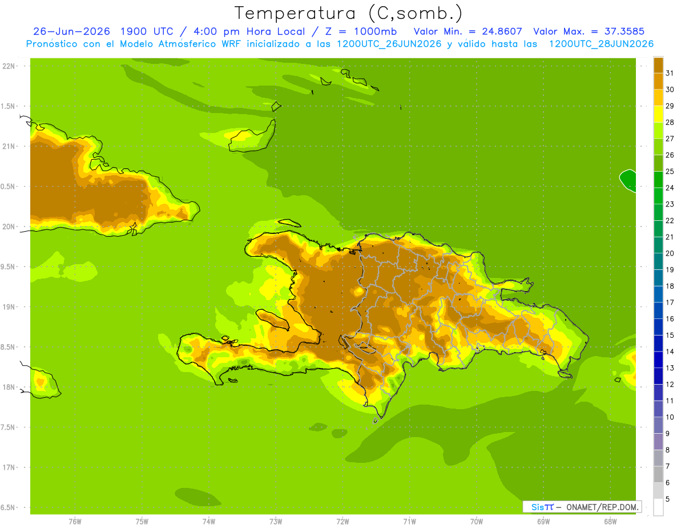This screenshot has height=529, width=685.
Task: Click the "18N" latitude label
Action: [9, 387]
